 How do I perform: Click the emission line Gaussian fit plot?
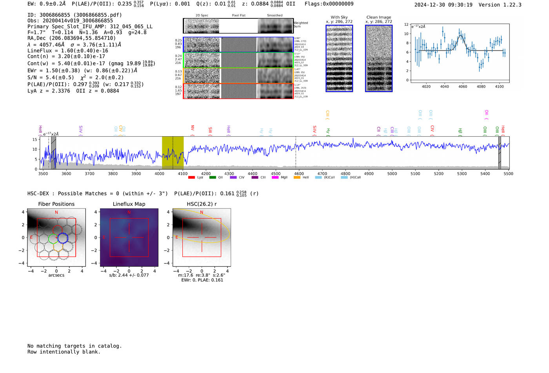click(x=460, y=53)
